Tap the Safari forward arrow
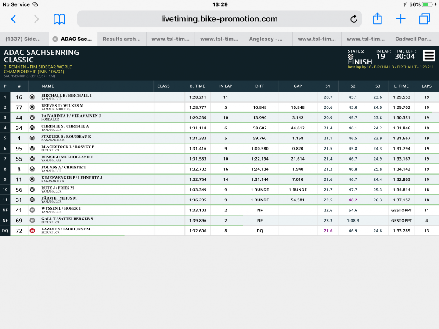The width and height of the screenshot is (439, 329). pos(36,19)
